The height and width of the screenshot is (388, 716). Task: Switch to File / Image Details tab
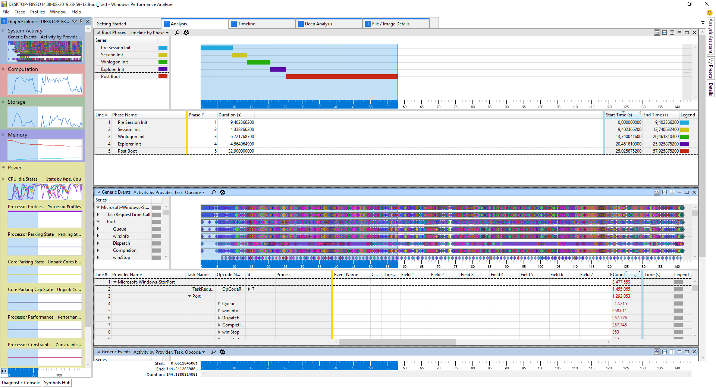396,24
